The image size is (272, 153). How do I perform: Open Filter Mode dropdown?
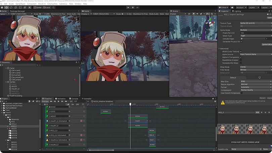[x=256, y=70]
